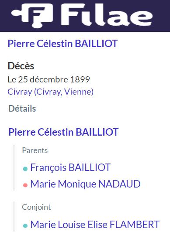
Task: Open François BAILLIOT's record link
Action: coord(70,167)
